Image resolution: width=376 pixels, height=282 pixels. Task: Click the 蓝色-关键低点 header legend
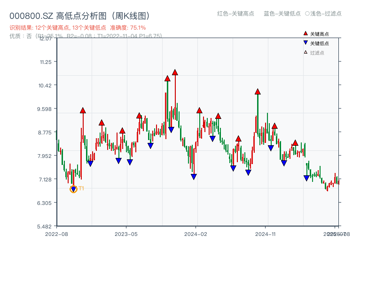(x=282, y=14)
